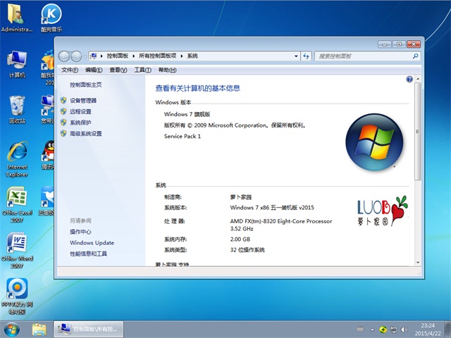Open the 回收站 recycle bin icon
451x338 pixels.
[17, 110]
